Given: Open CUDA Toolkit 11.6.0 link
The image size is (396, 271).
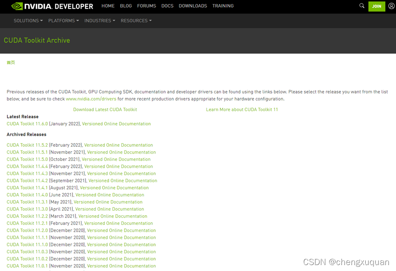Looking at the screenshot, I should (27, 124).
